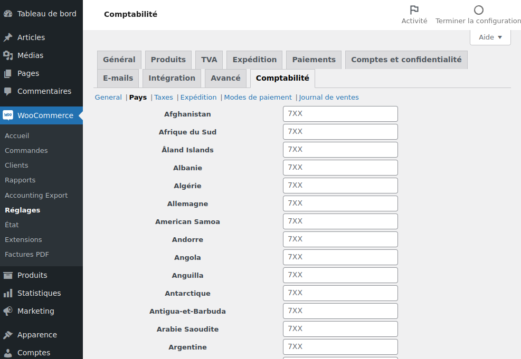Click the Articles pushpin icon
The image size is (521, 359).
click(8, 37)
